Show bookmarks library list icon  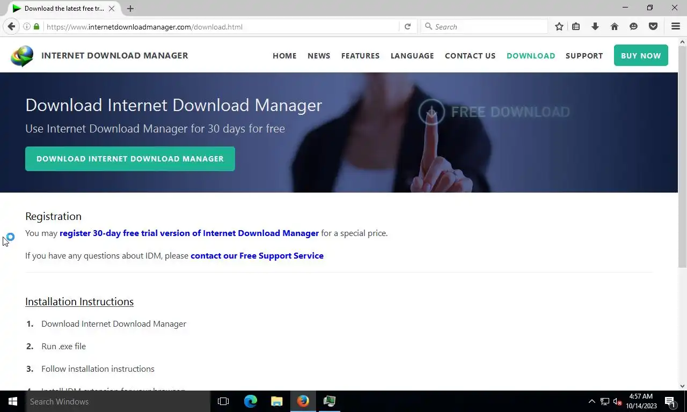(x=576, y=26)
